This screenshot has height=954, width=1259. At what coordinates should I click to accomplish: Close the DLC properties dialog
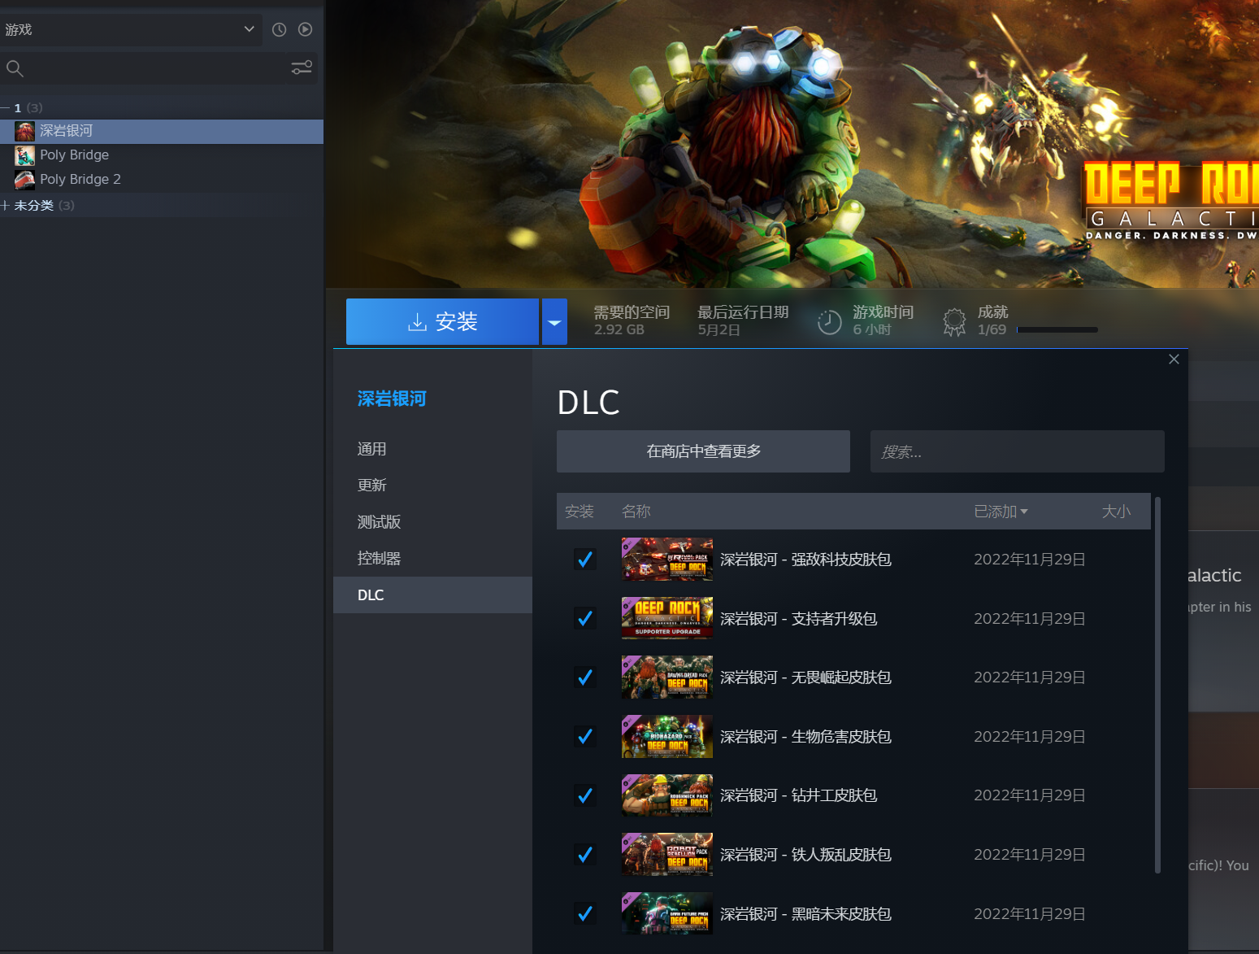click(x=1174, y=359)
